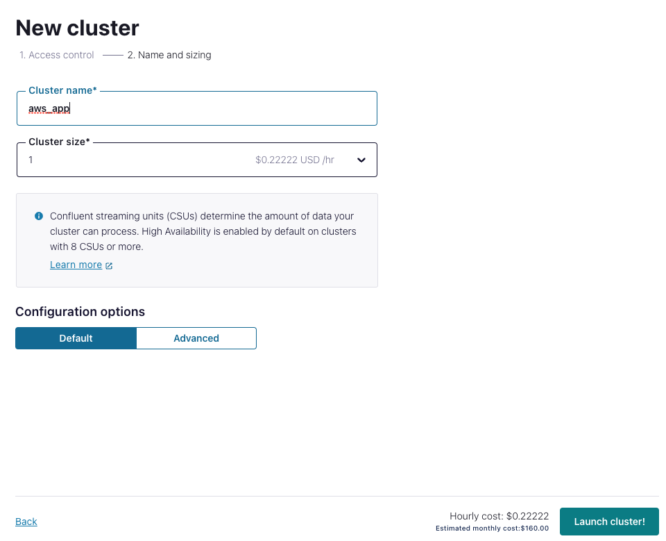Click the Launch cluster! button
The image size is (666, 541).
[x=609, y=522]
